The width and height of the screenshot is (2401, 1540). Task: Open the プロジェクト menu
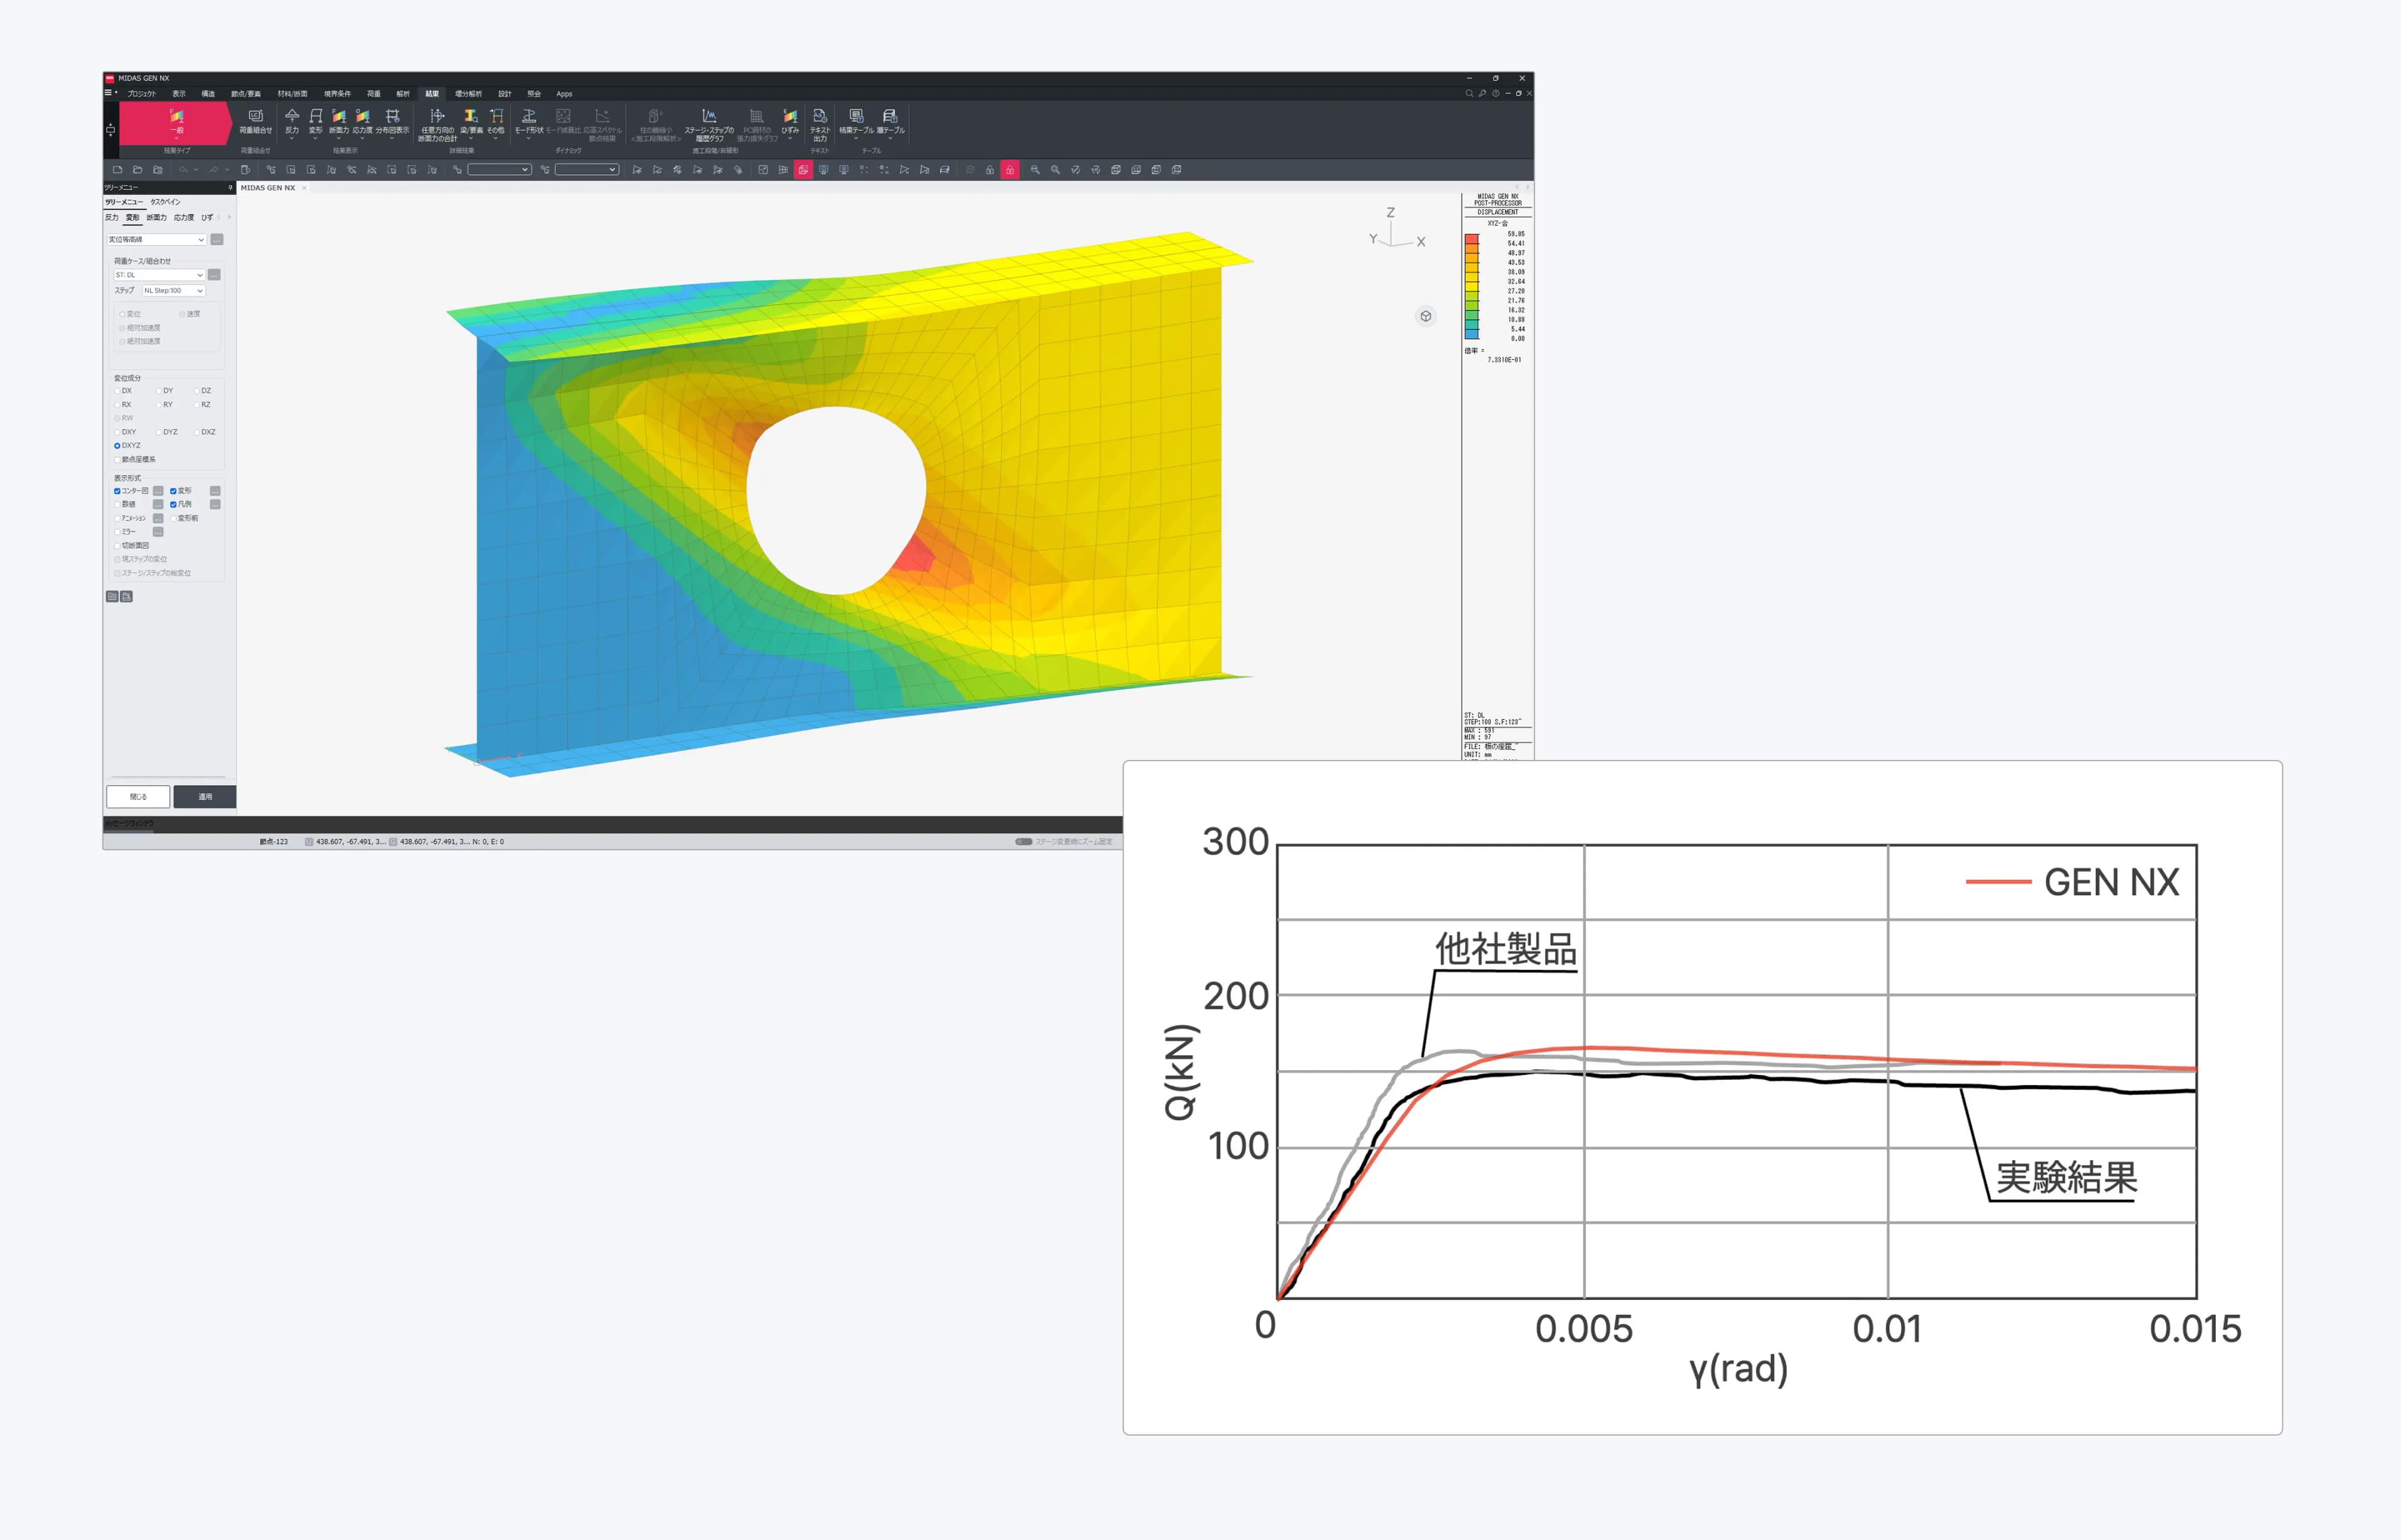point(142,94)
